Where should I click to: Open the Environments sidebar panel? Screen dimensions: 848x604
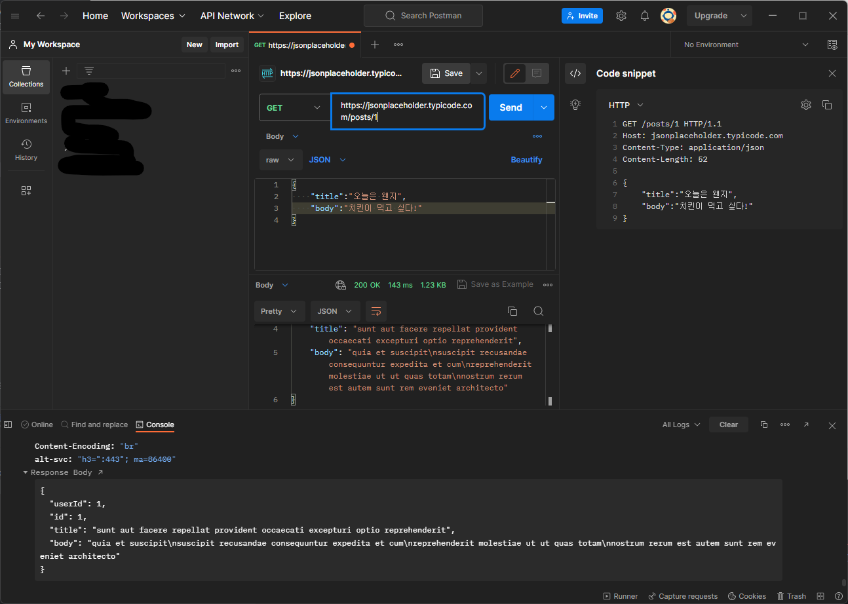point(26,113)
